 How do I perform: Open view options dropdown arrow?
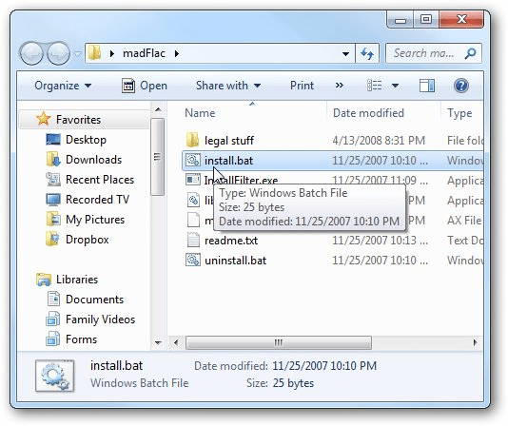click(395, 86)
